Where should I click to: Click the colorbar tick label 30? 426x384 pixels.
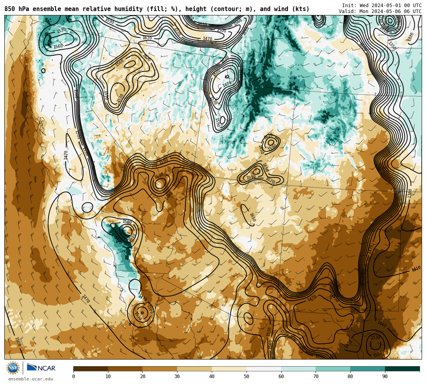tap(177, 377)
